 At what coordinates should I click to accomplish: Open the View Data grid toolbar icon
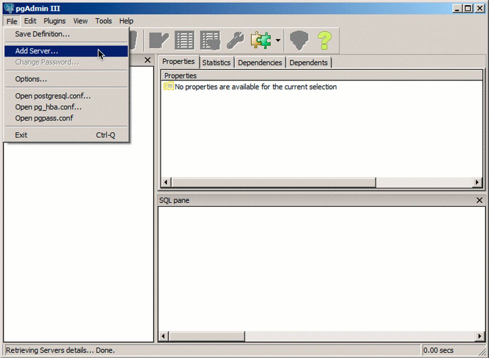click(185, 40)
